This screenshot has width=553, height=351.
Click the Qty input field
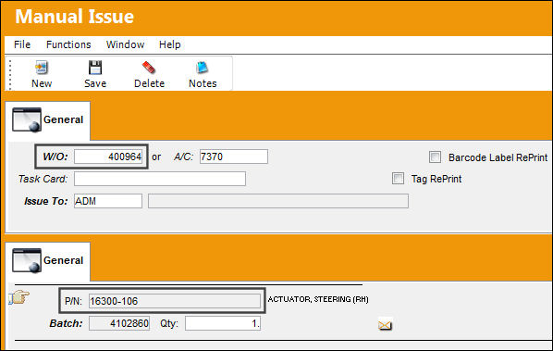223,323
